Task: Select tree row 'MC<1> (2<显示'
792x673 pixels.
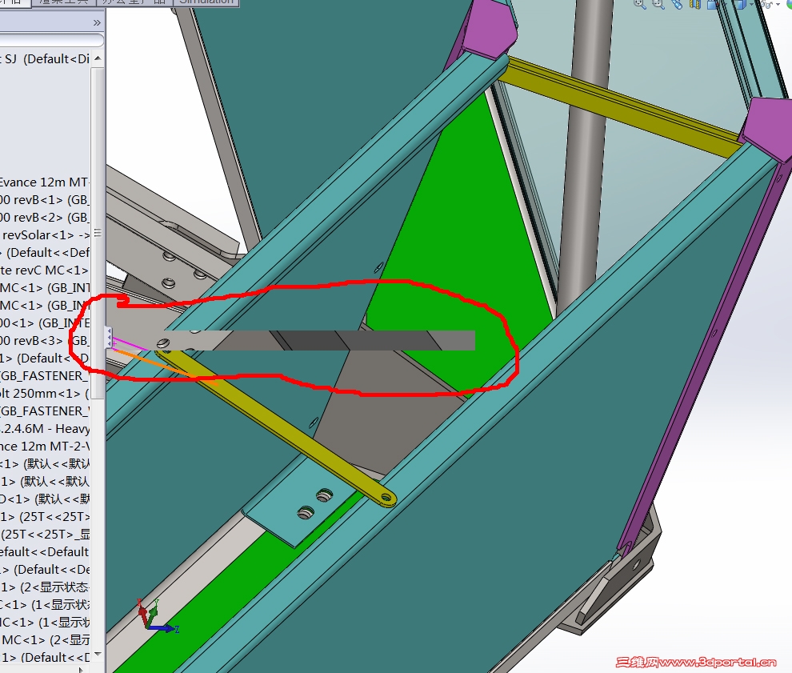Action: tap(45, 639)
